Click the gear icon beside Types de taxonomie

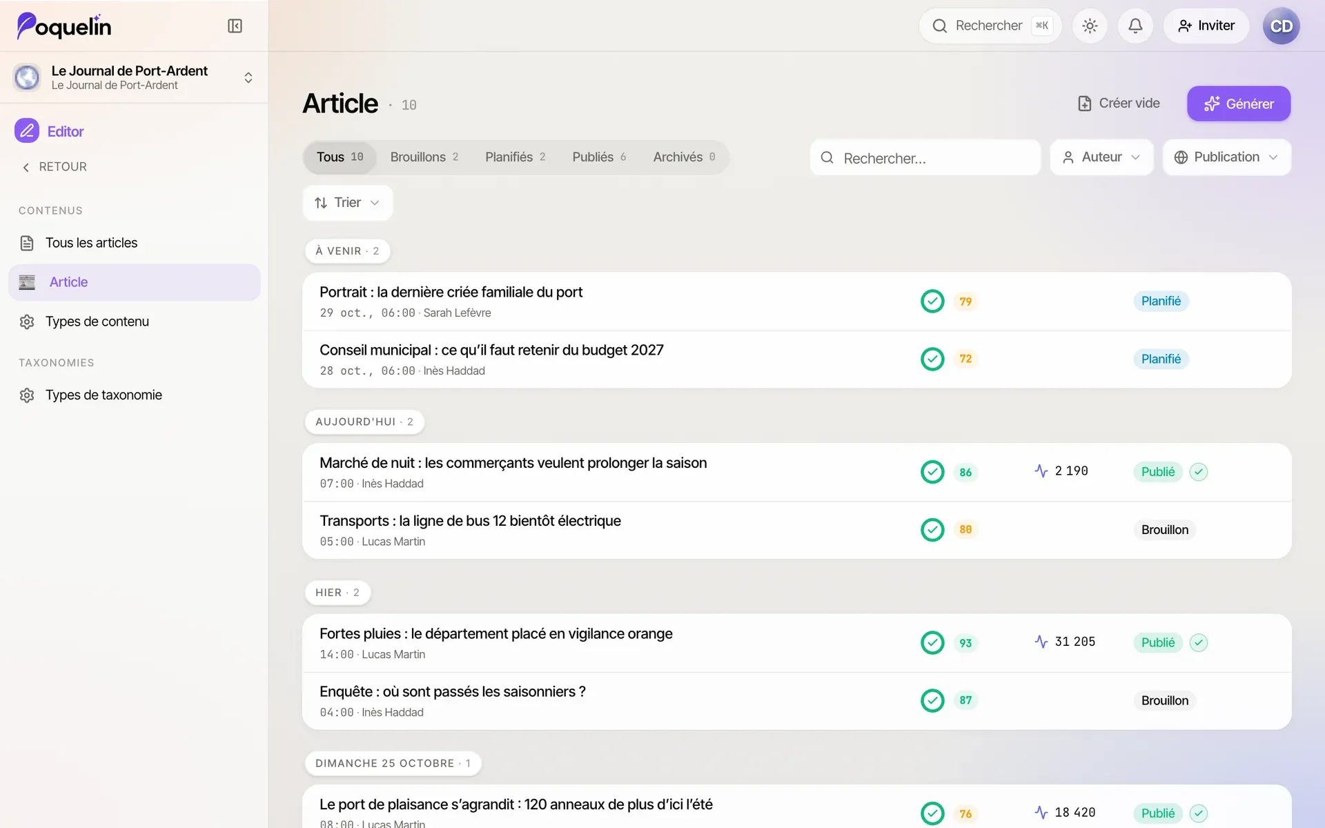(x=27, y=395)
